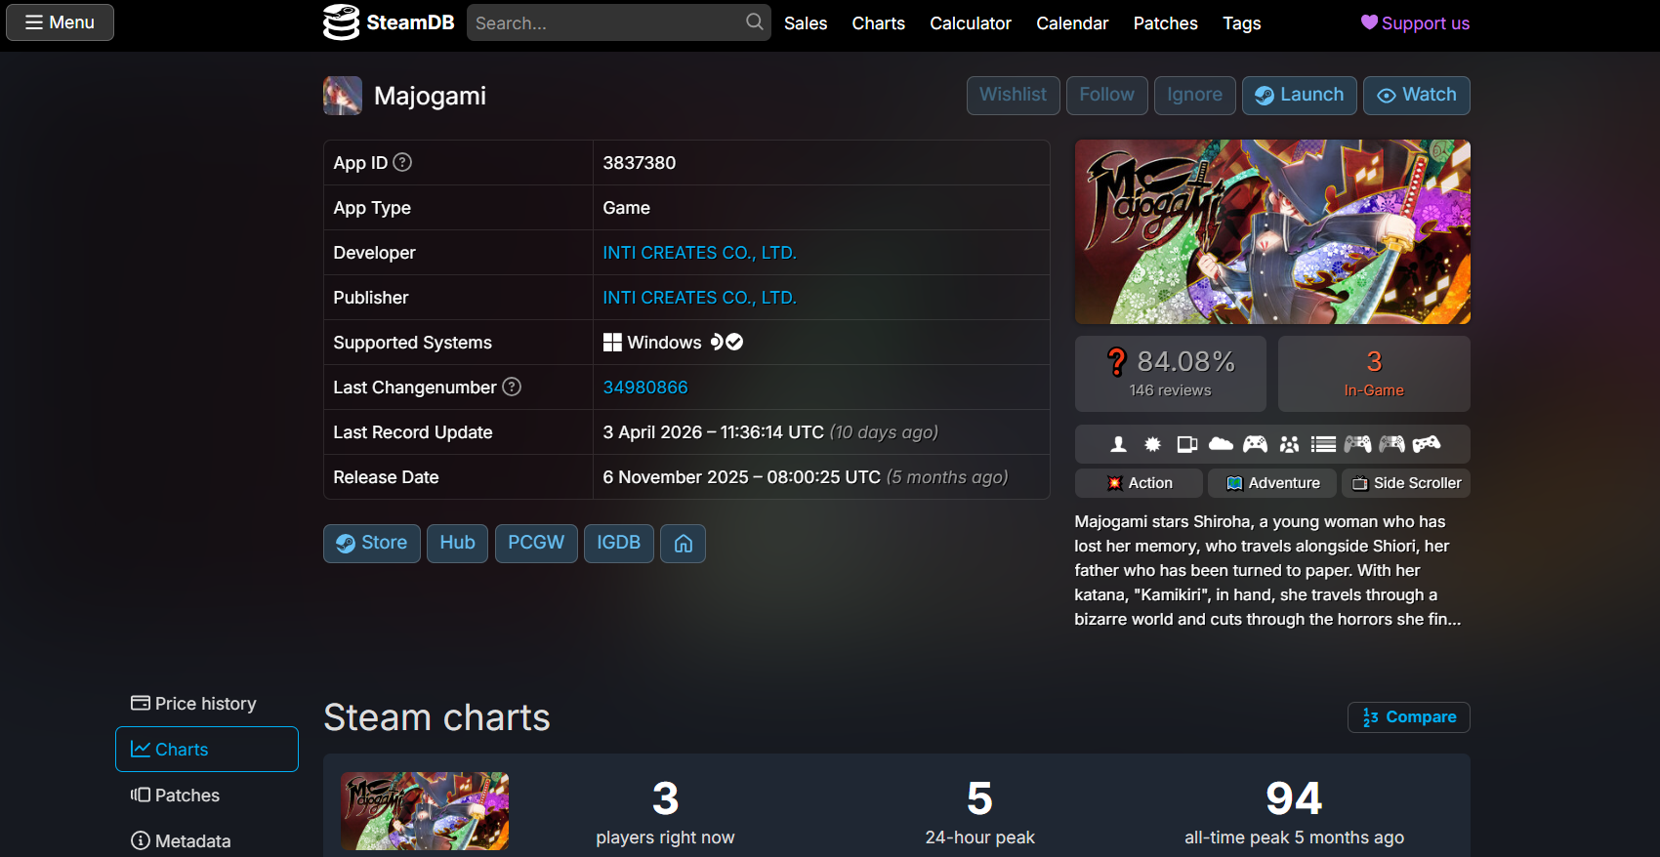This screenshot has width=1660, height=857.
Task: Open the PCGW button
Action: [536, 544]
